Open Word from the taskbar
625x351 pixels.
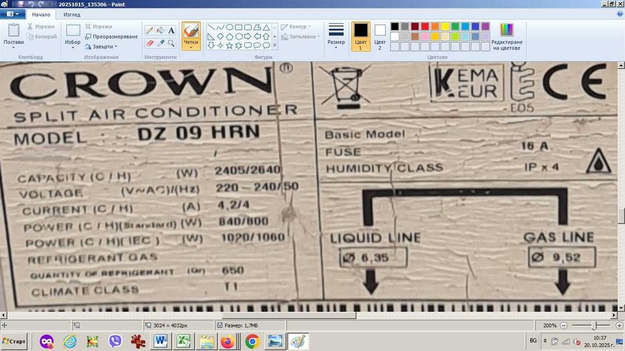tap(161, 342)
